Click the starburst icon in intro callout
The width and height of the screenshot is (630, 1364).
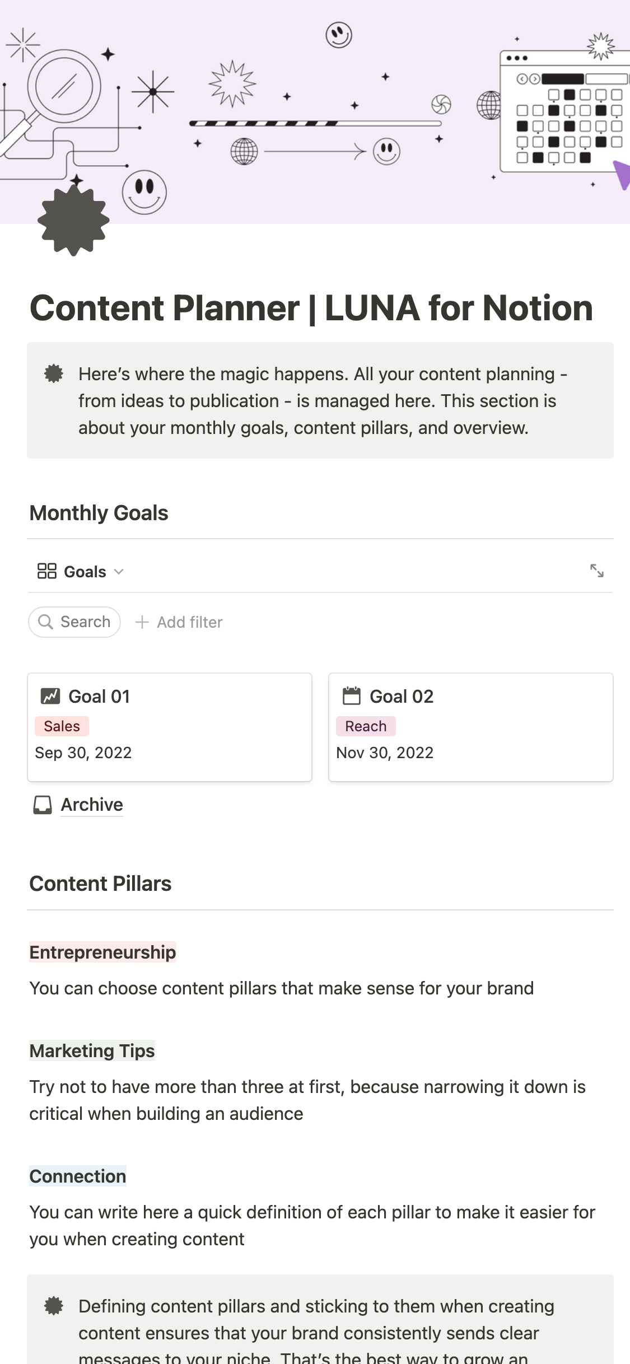(54, 373)
